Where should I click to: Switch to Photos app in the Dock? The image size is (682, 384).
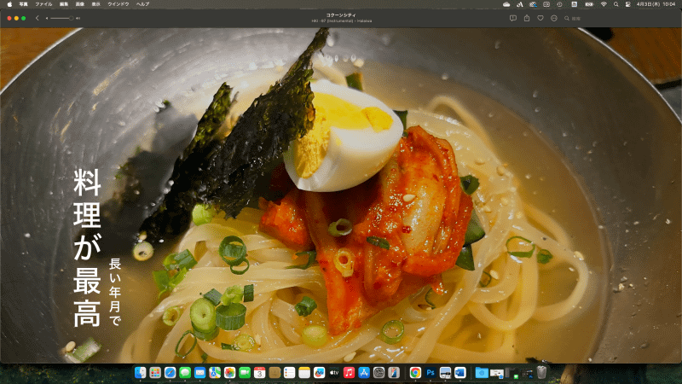[x=229, y=373]
